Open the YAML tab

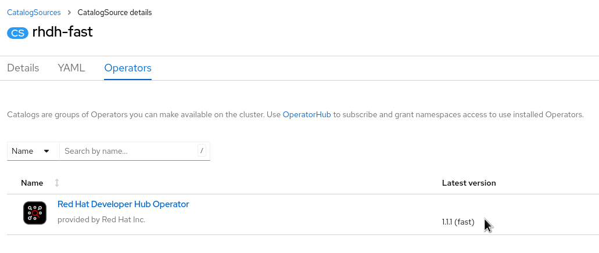click(71, 68)
